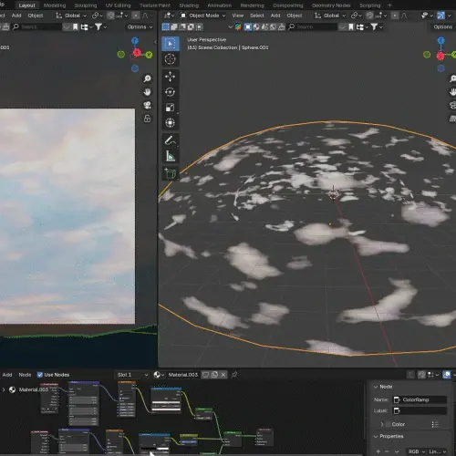Toggle the Color checkbox in Node panel
456x456 pixels.
(x=389, y=424)
